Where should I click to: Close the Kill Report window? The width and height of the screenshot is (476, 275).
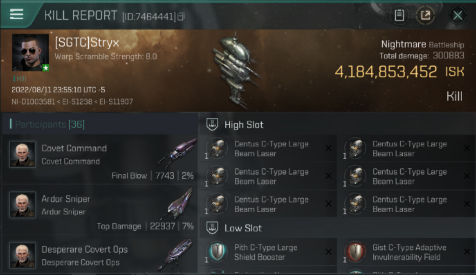pyautogui.click(x=457, y=15)
